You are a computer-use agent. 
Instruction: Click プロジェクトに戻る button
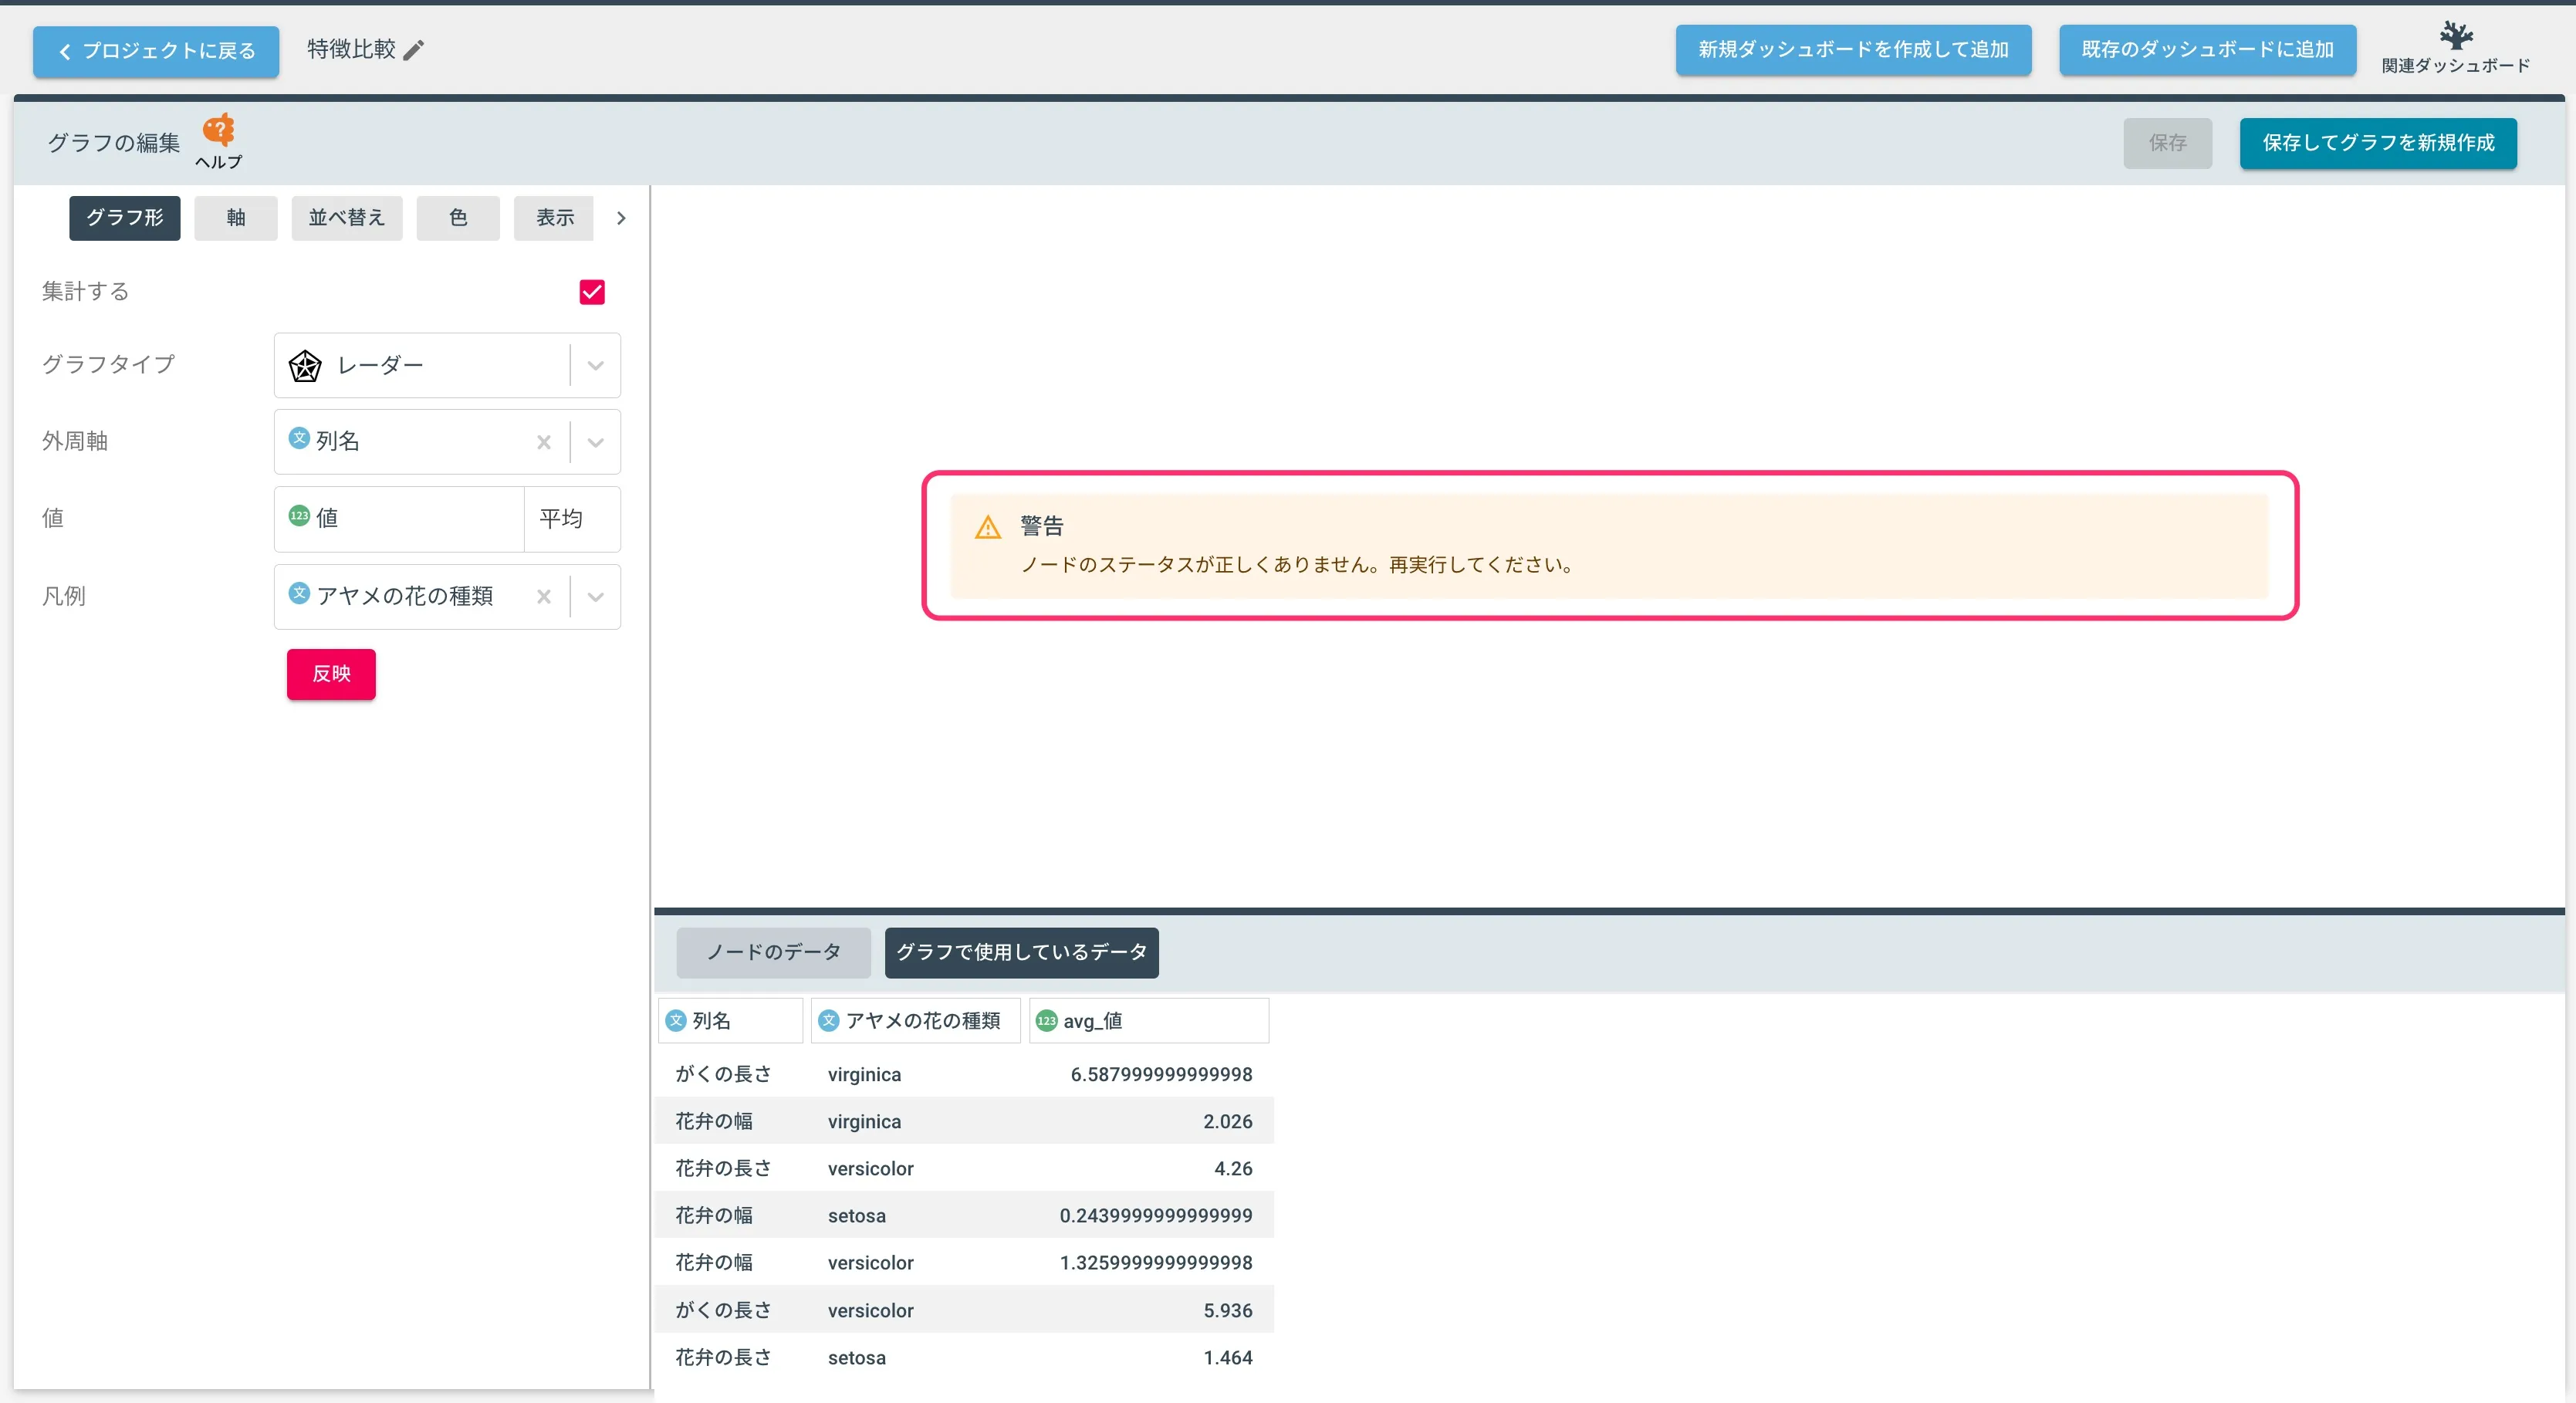156,51
